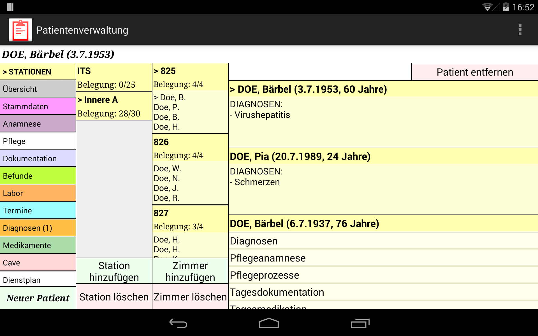Open the Befunde section
The image size is (538, 336).
(x=38, y=176)
